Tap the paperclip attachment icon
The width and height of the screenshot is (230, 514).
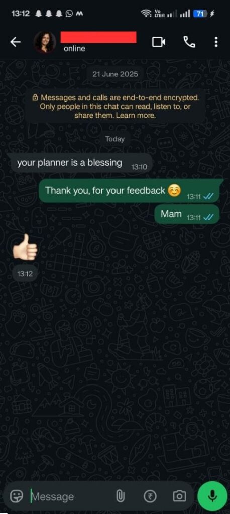point(120,496)
